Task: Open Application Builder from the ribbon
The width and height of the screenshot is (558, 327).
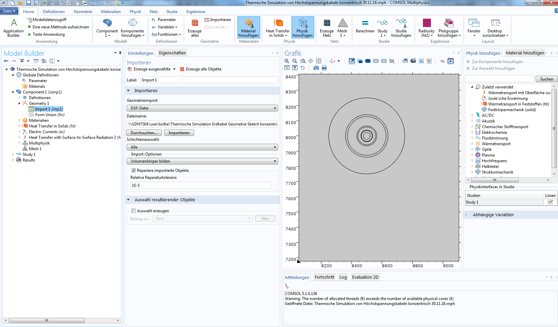Action: click(13, 28)
